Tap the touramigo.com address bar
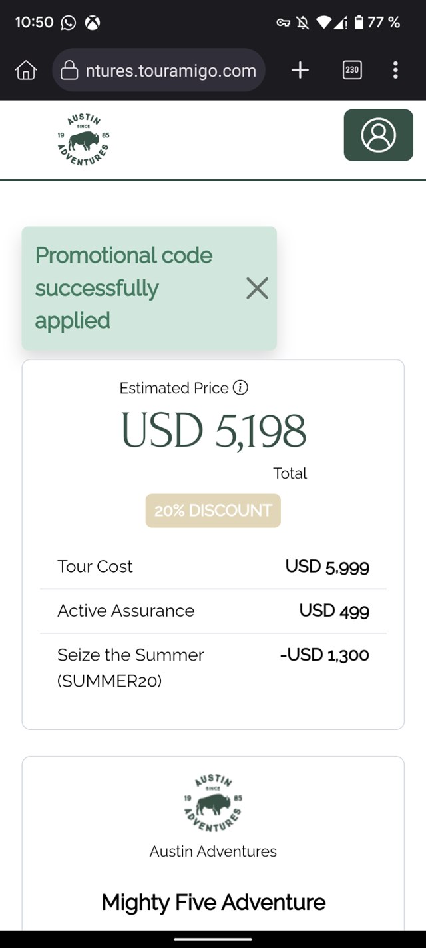The width and height of the screenshot is (426, 948). coord(170,71)
